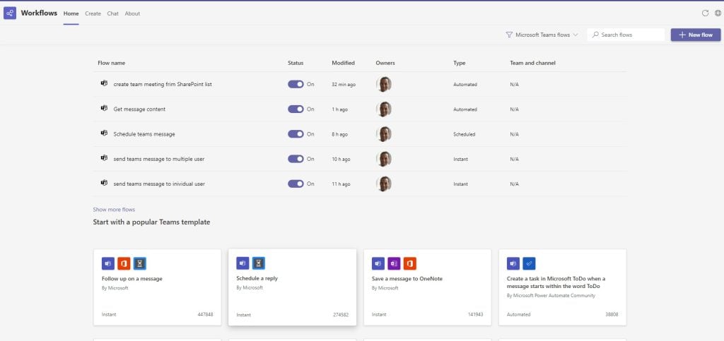Click owner avatar for Schedule teams message

click(x=384, y=134)
